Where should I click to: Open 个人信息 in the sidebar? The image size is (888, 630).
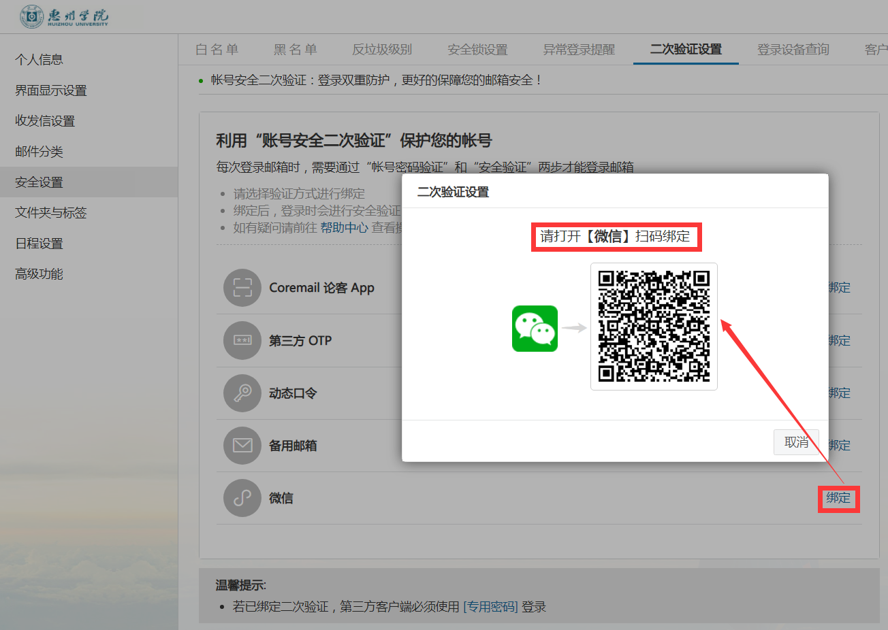pos(39,60)
